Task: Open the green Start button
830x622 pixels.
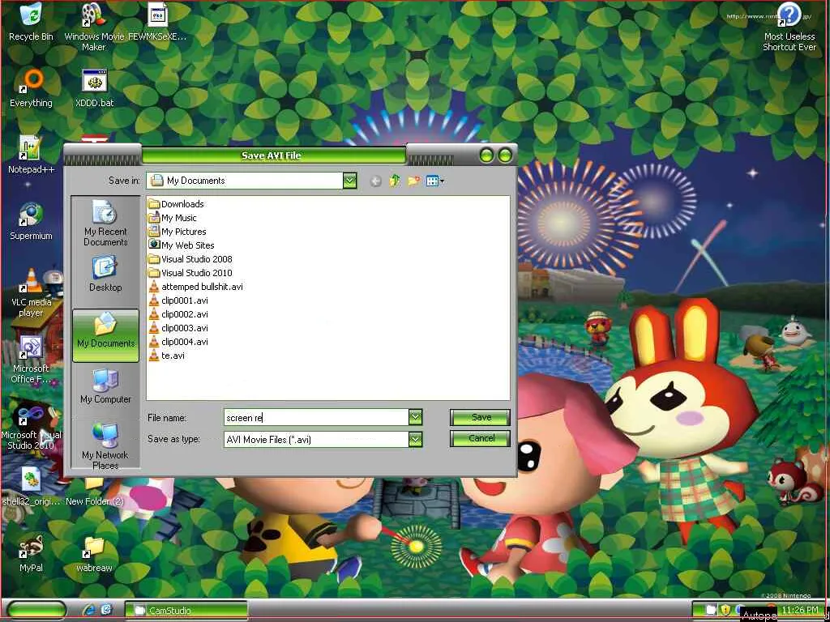Action: tap(37, 610)
